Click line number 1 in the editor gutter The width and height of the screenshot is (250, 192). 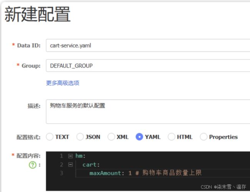(x=62, y=156)
